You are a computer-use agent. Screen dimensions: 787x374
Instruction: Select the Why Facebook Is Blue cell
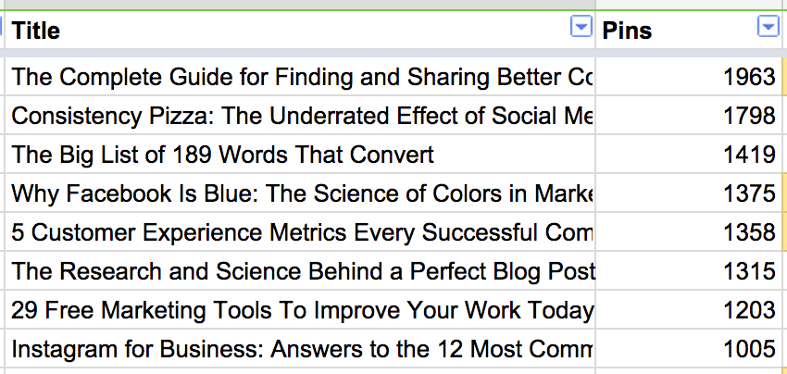point(300,193)
